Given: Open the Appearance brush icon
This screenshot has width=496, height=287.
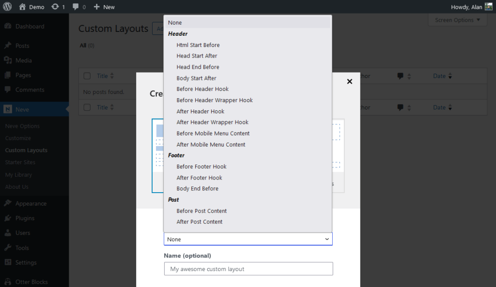Looking at the screenshot, I should pos(8,203).
